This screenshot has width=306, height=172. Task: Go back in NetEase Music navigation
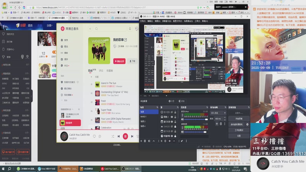(x=90, y=29)
